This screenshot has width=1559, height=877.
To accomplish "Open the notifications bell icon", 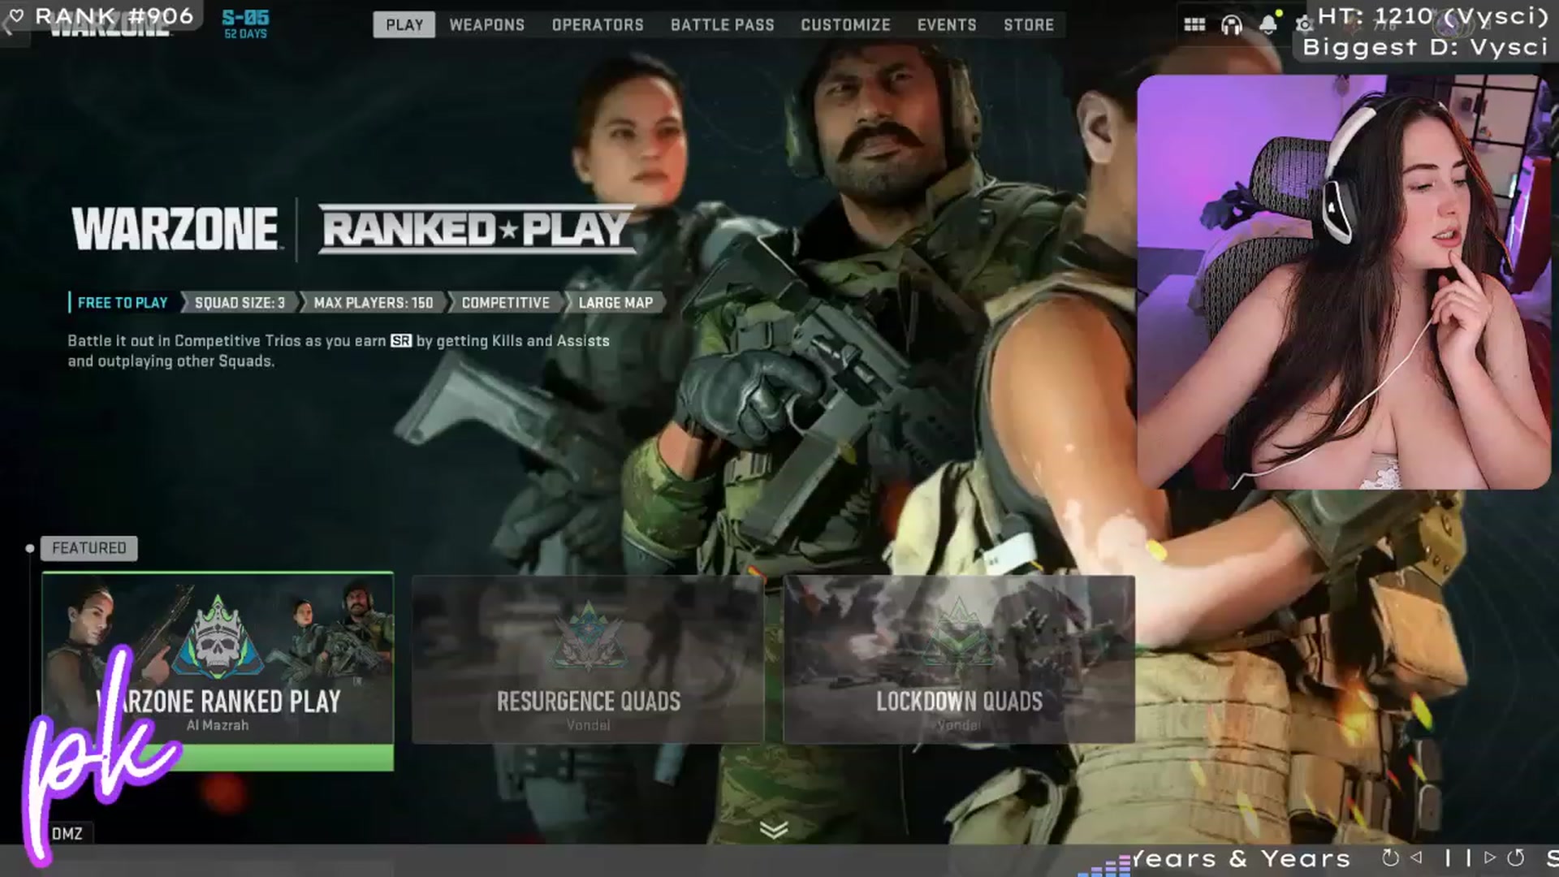I will (1267, 24).
